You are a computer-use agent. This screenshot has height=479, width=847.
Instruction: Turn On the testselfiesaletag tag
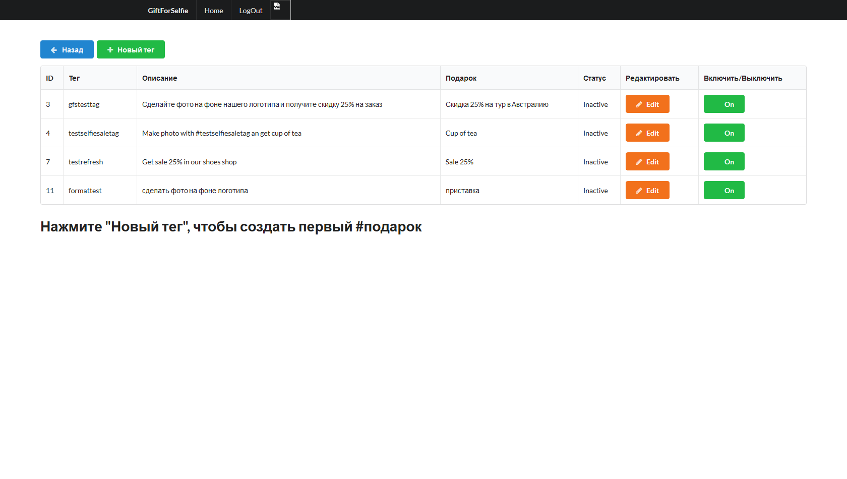724,133
